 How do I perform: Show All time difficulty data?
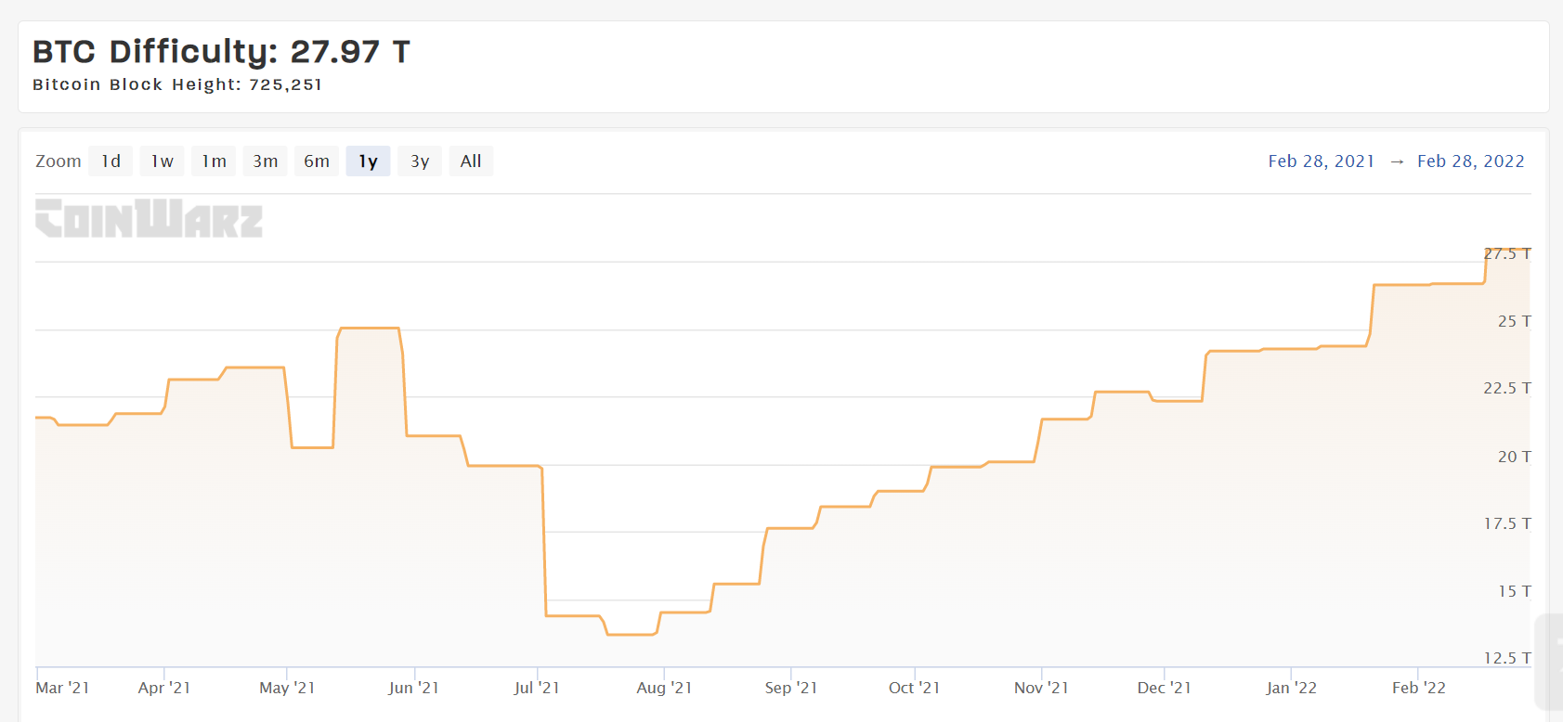[471, 161]
